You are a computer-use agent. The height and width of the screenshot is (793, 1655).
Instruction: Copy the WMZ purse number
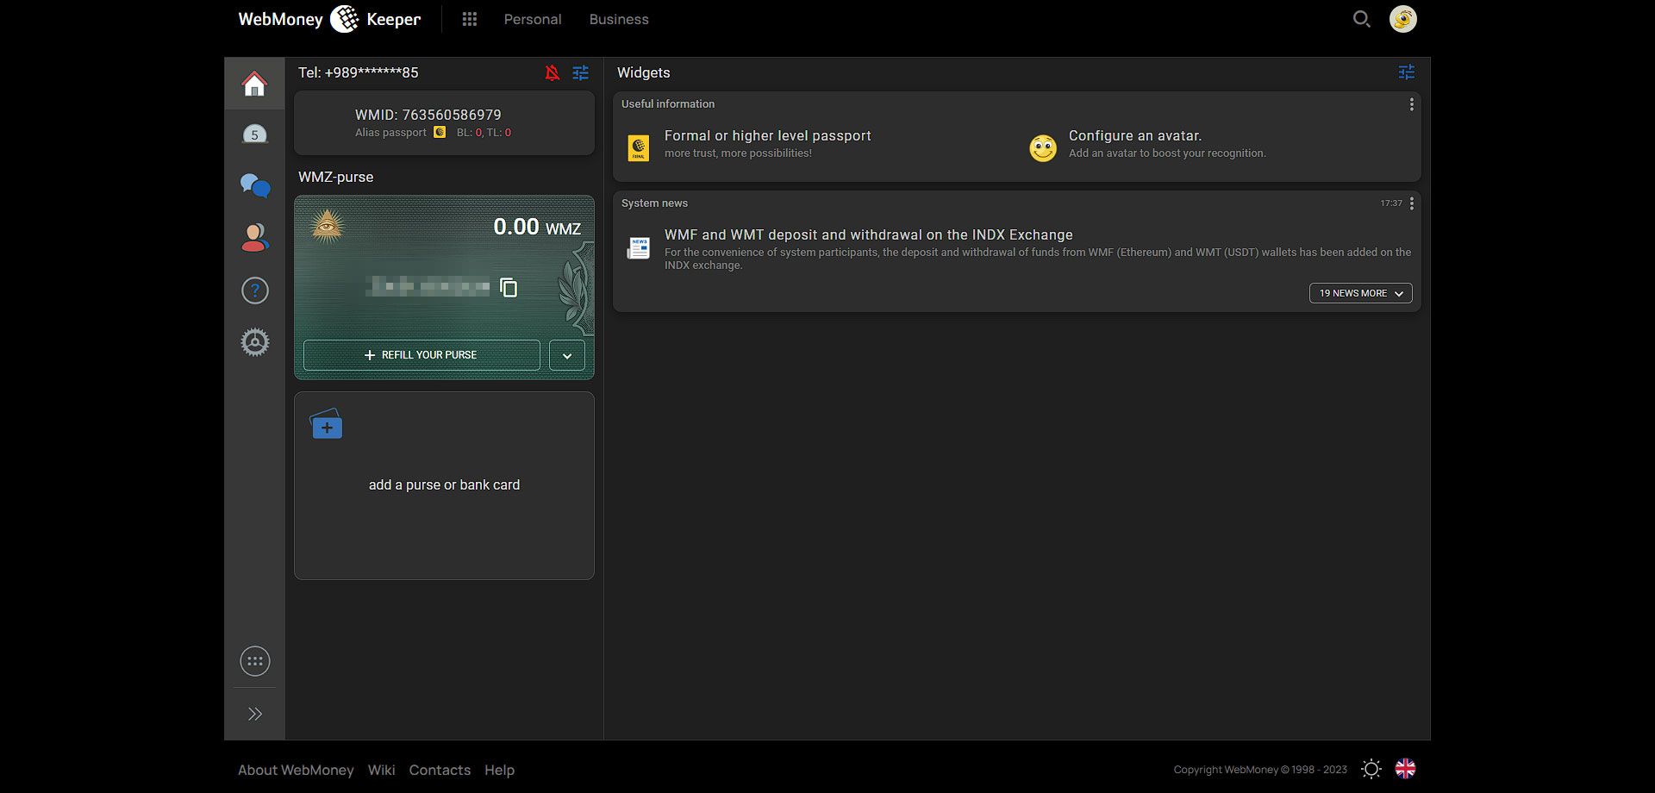tap(509, 287)
